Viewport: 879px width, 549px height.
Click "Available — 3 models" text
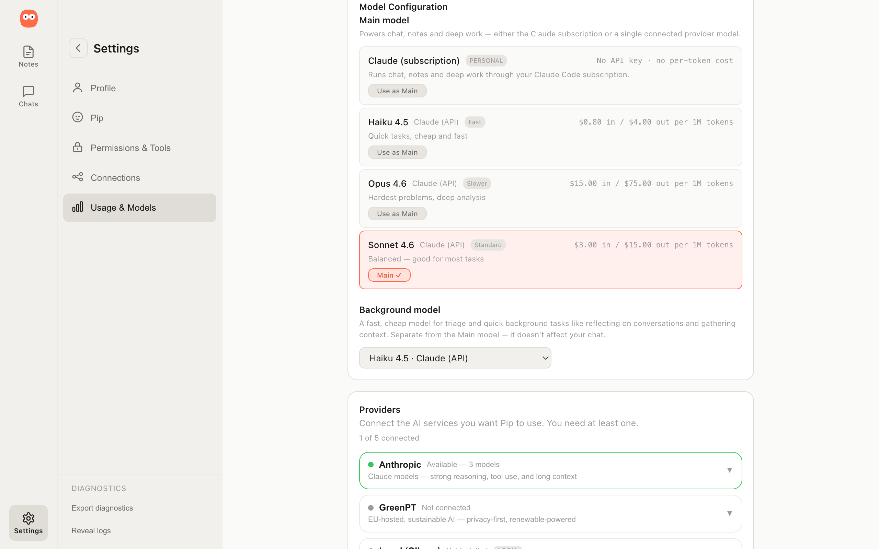pyautogui.click(x=463, y=464)
